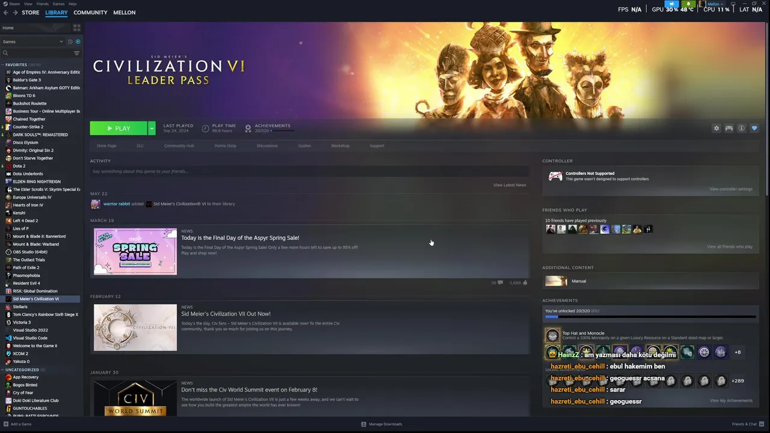
Task: Open the green notifications bell
Action: click(x=689, y=4)
